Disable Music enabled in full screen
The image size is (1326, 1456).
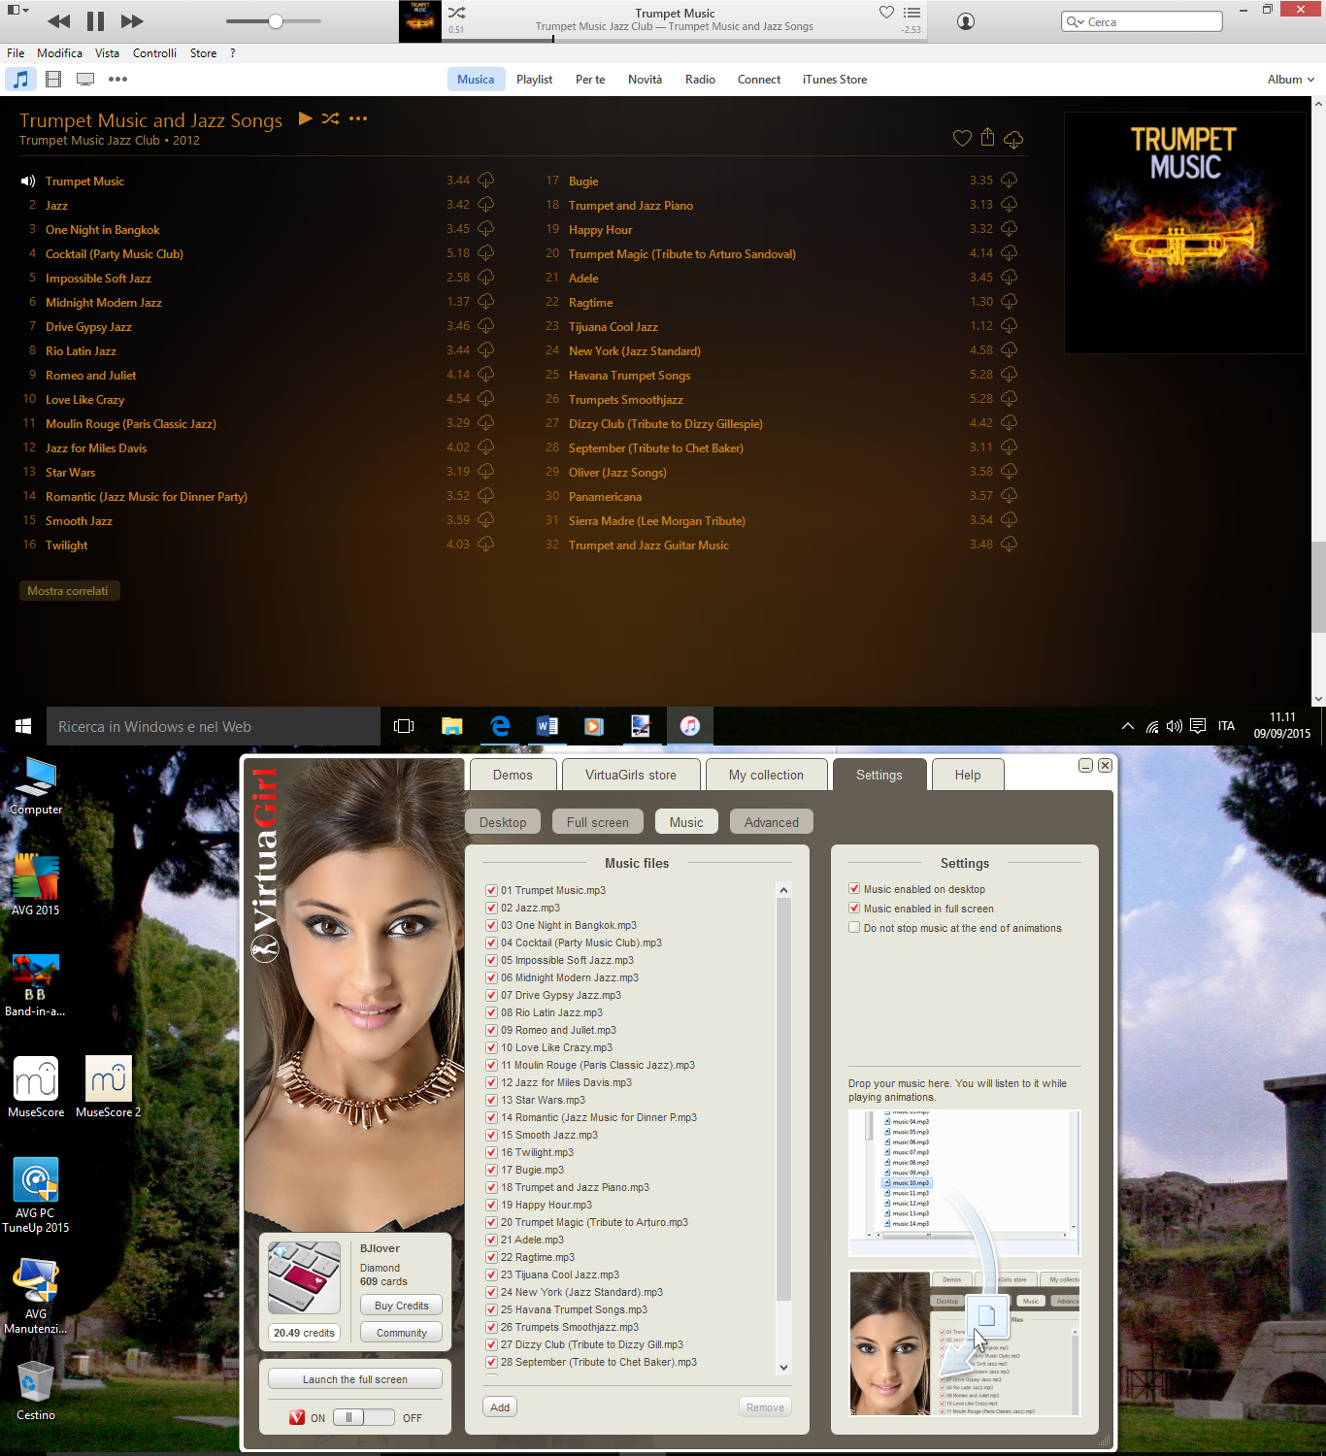tap(854, 908)
